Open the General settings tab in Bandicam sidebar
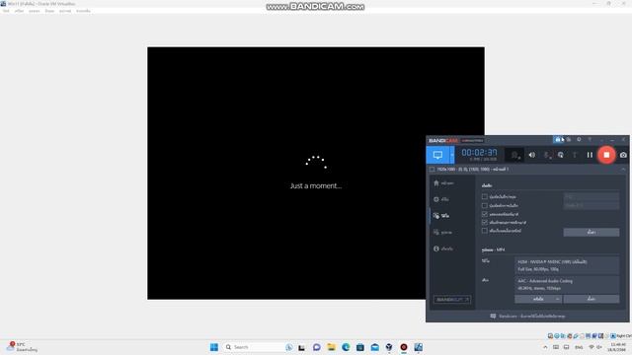The image size is (632, 355). (x=441, y=199)
